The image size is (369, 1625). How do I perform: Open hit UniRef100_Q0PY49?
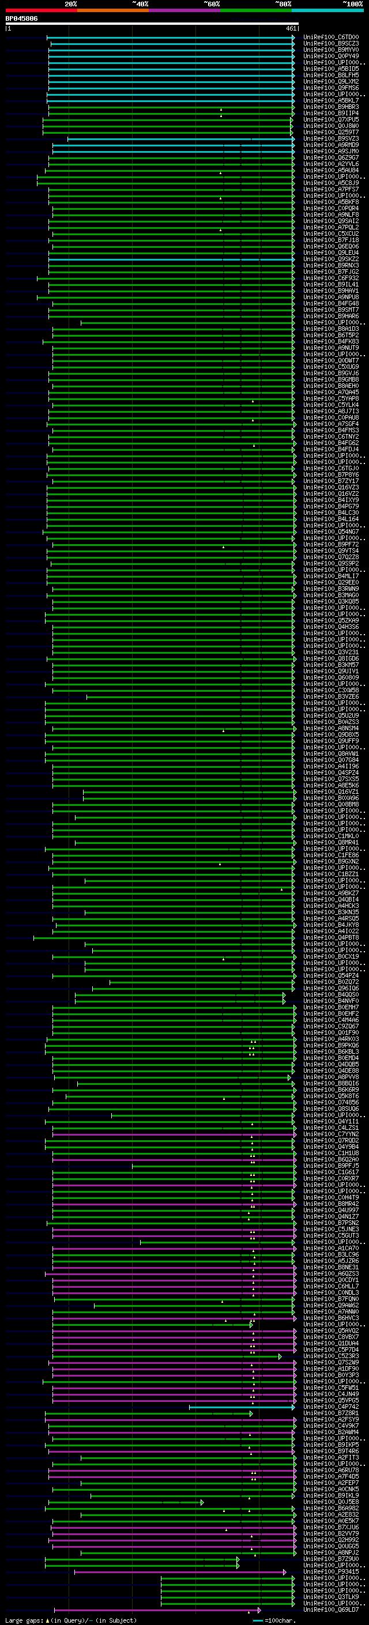tap(330, 56)
